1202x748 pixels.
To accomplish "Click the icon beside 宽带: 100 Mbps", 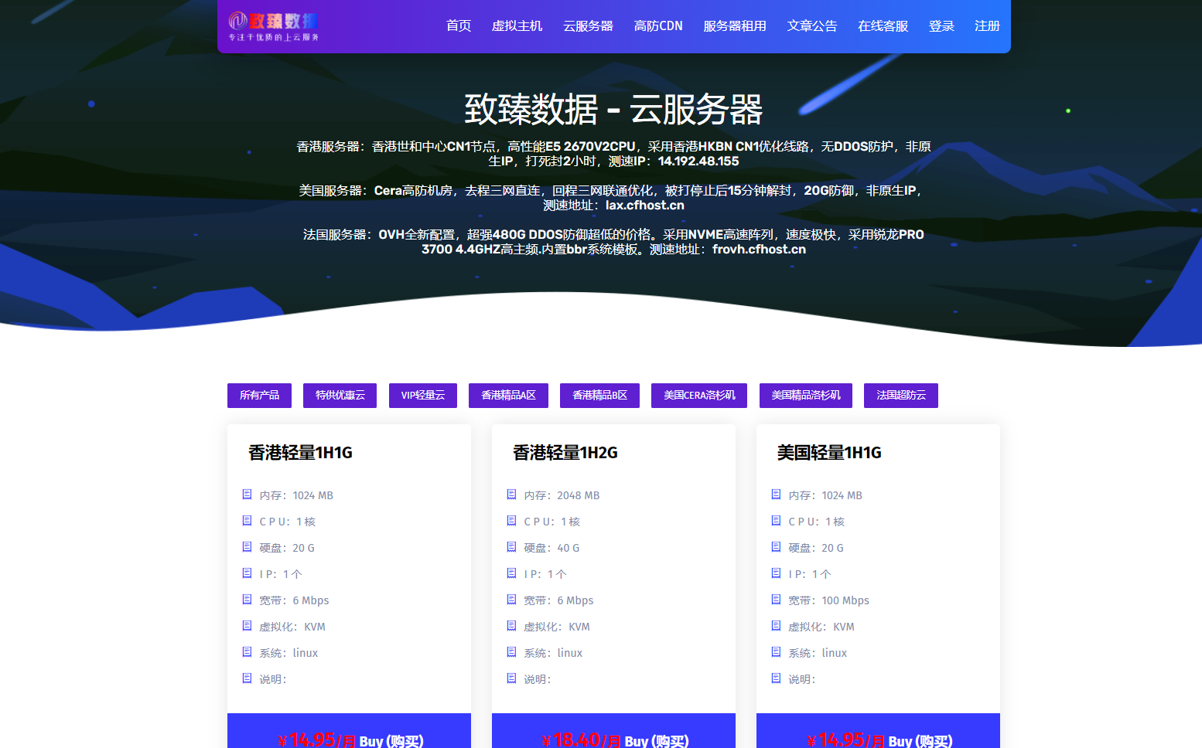I will click(x=776, y=600).
